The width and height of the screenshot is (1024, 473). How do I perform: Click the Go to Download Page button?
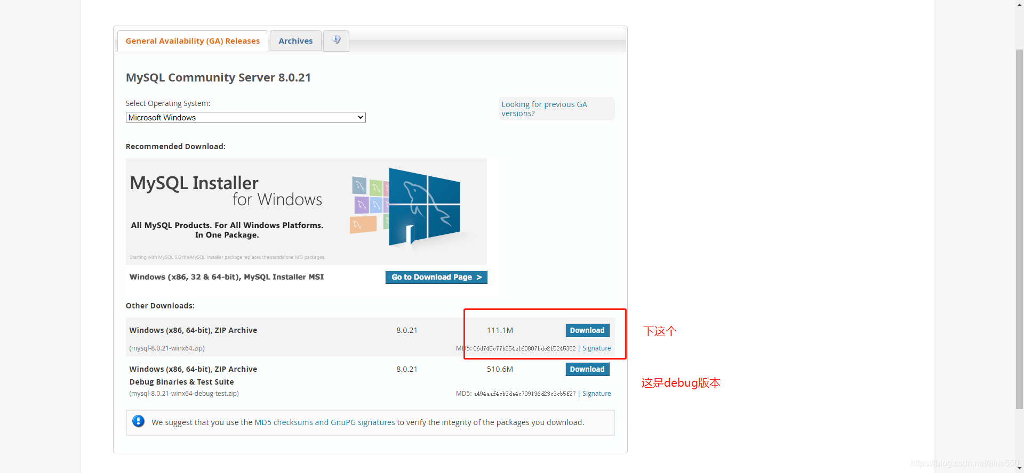click(436, 277)
